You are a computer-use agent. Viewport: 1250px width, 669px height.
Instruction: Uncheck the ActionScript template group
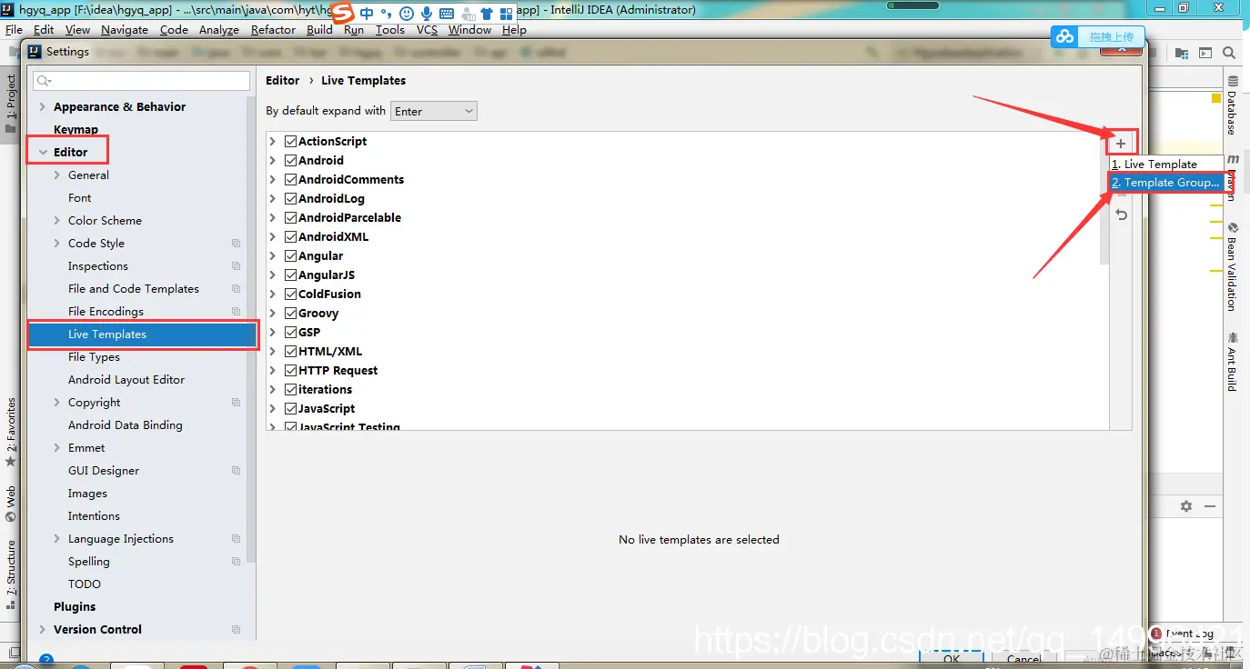[x=291, y=141]
